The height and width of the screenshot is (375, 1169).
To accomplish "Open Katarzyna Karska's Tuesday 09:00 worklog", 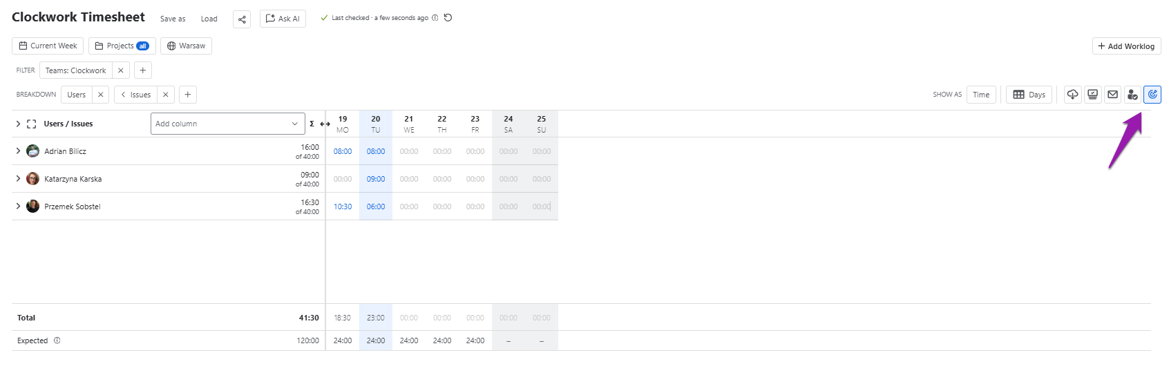I will point(376,179).
